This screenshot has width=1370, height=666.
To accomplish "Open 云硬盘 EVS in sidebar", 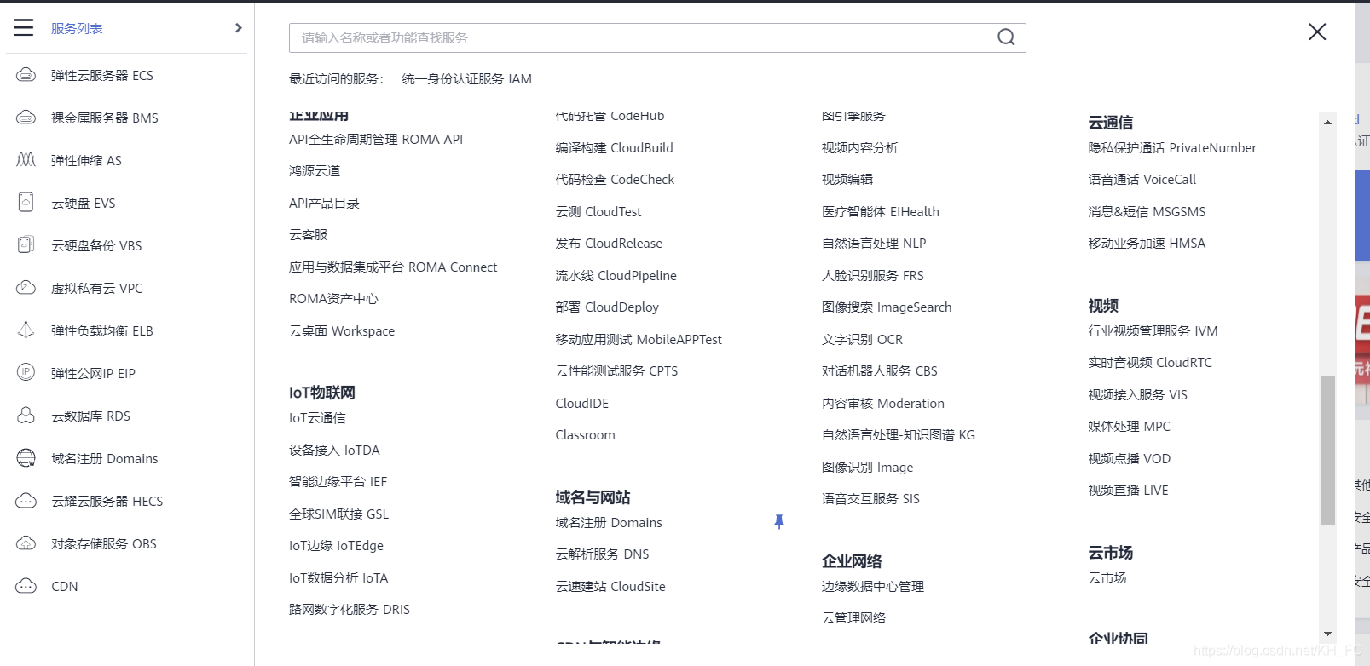I will (x=84, y=203).
